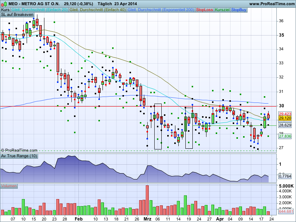Click the yellow 29,120 current price tag

pos(285,118)
